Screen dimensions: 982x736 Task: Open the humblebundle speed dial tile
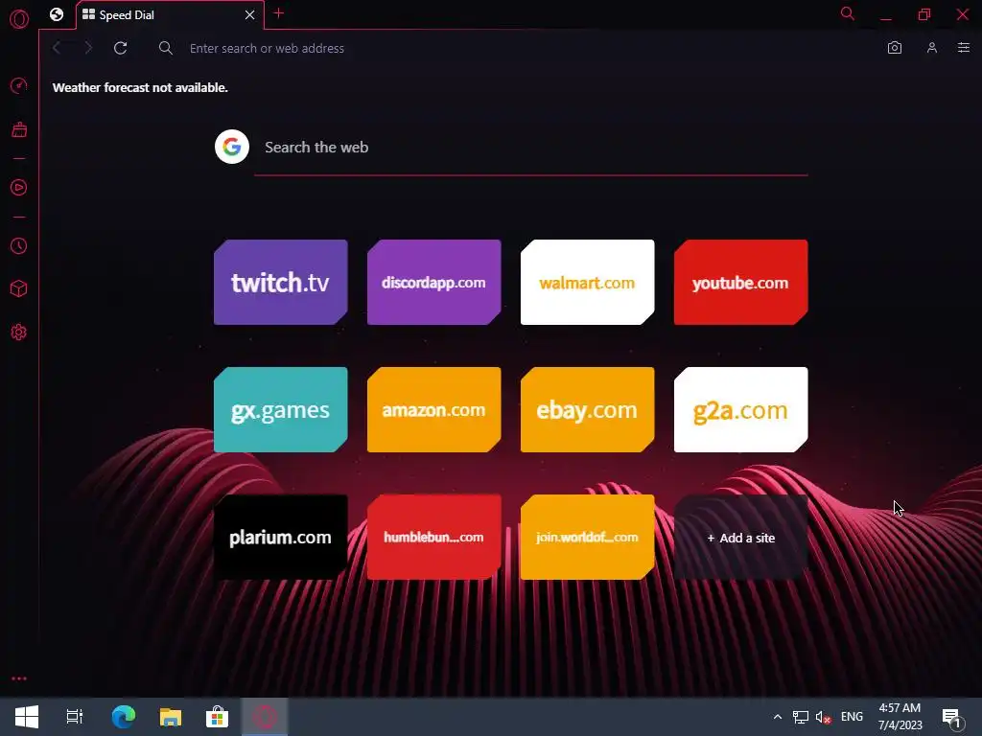(x=434, y=537)
